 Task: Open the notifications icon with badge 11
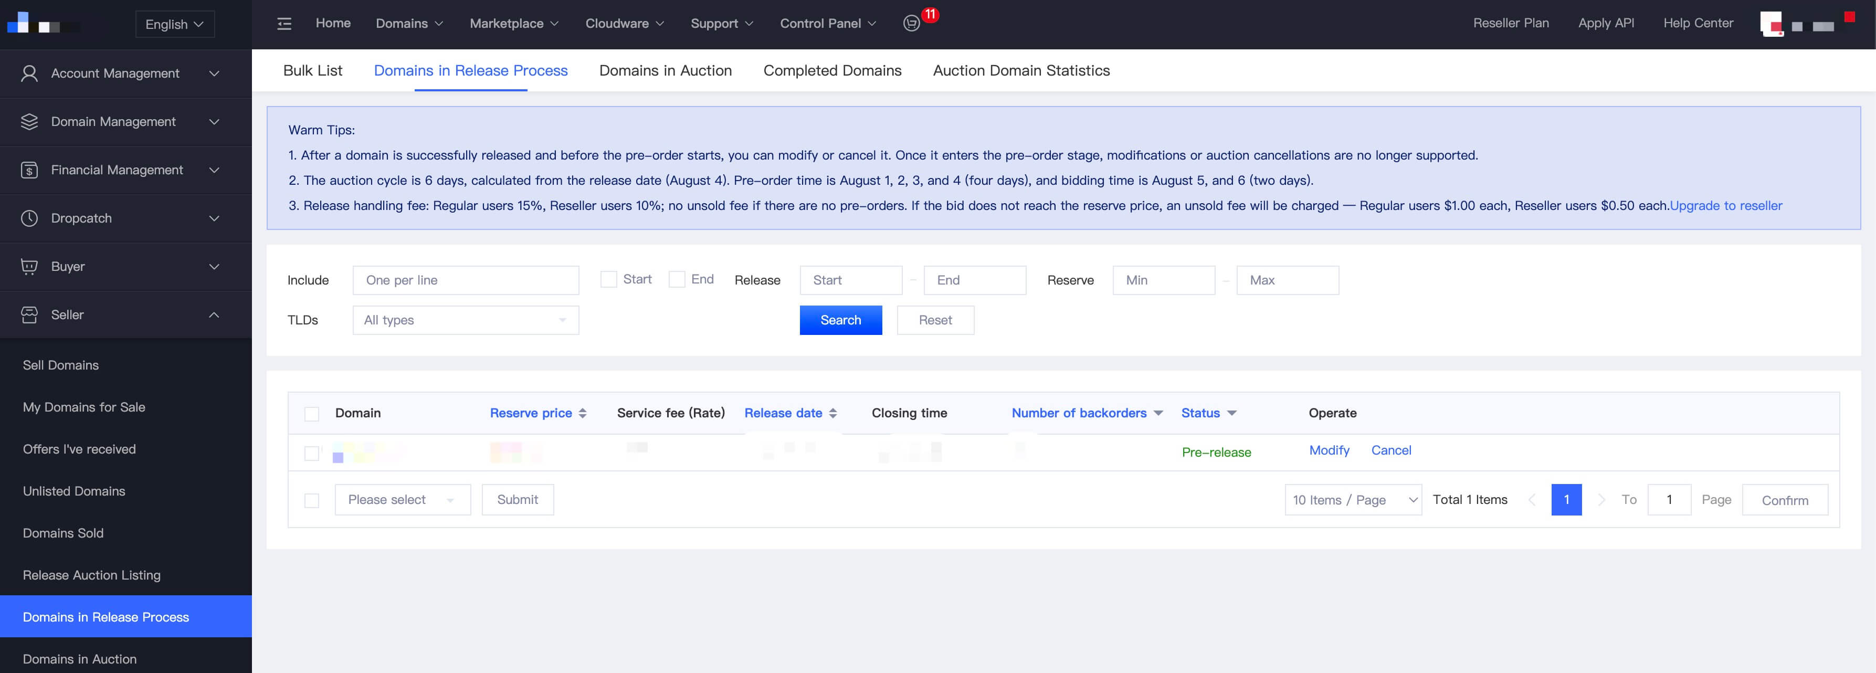click(x=911, y=23)
